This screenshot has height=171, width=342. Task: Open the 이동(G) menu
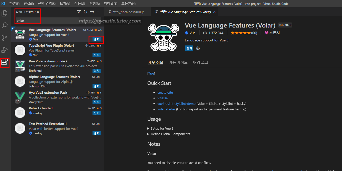pyautogui.click(x=80, y=4)
